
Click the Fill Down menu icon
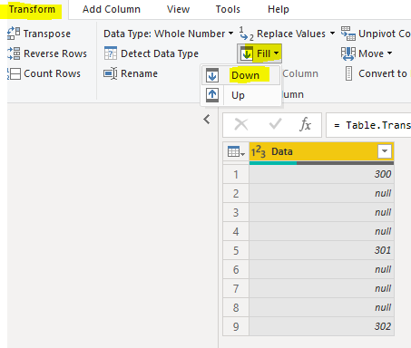pos(212,75)
